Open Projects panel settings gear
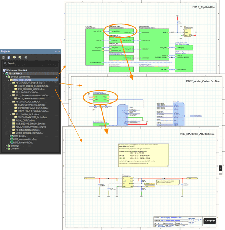This screenshot has width=225, height=230. pos(26,57)
